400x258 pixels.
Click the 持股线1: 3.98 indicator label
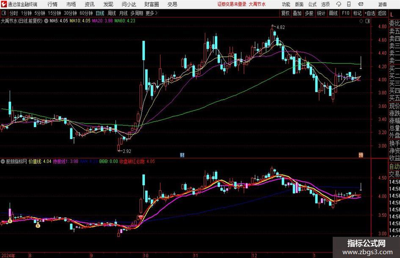(66, 161)
